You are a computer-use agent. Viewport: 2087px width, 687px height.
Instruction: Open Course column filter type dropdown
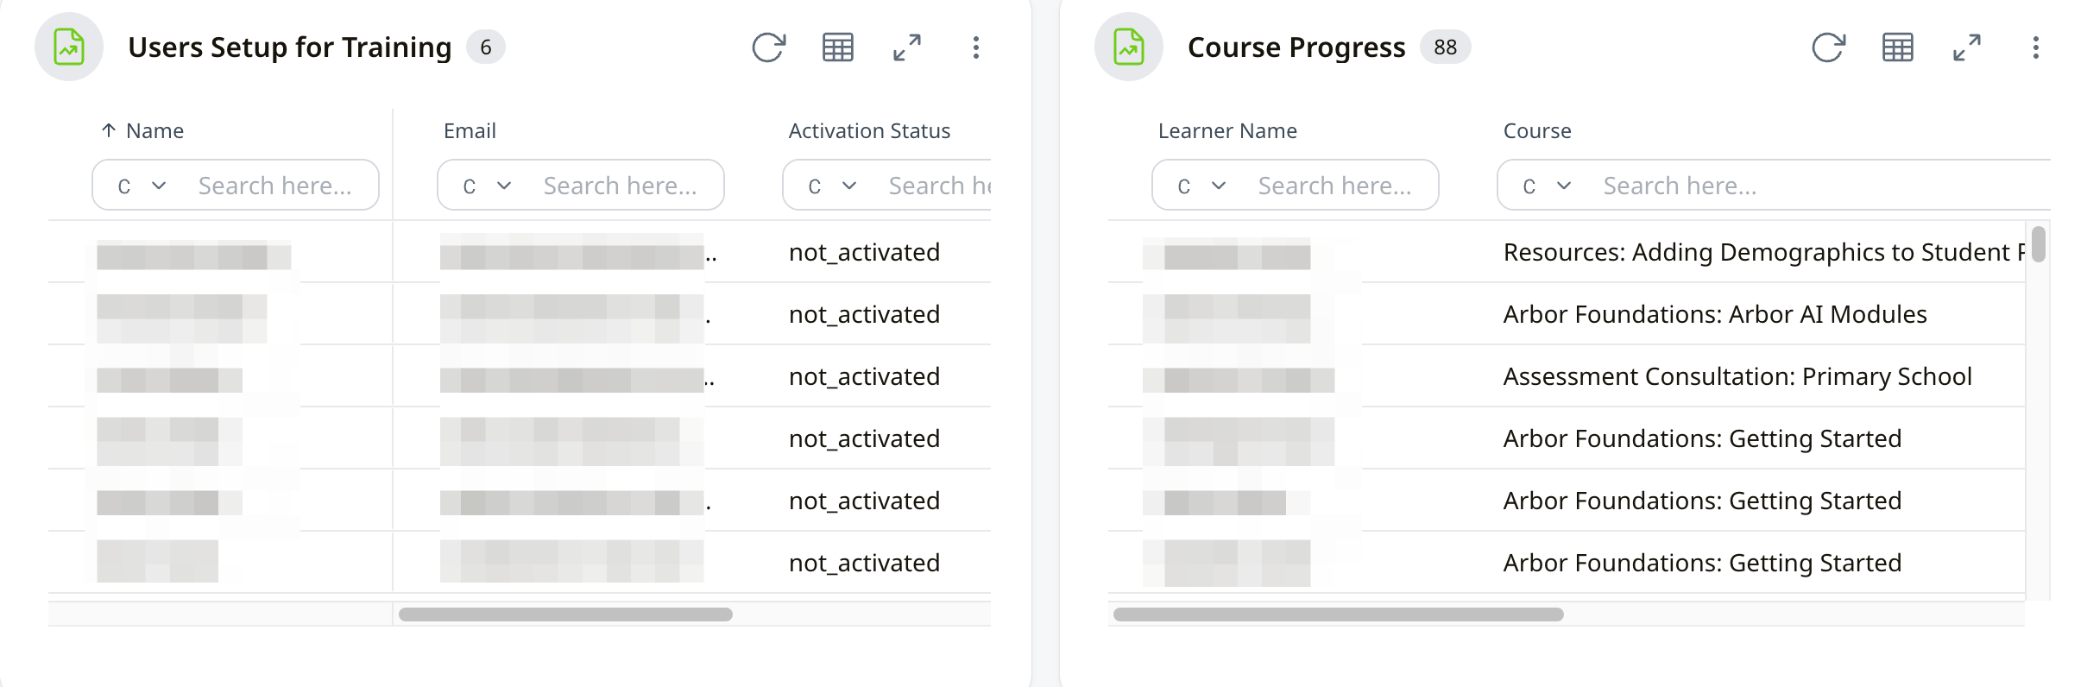[x=1547, y=186]
